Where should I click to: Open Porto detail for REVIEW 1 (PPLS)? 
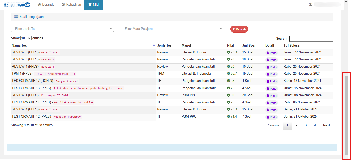coord(271,96)
